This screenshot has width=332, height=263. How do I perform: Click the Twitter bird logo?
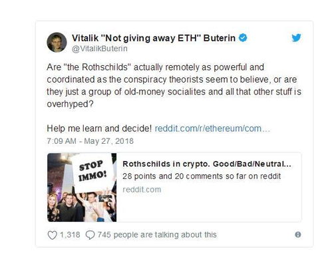(296, 38)
